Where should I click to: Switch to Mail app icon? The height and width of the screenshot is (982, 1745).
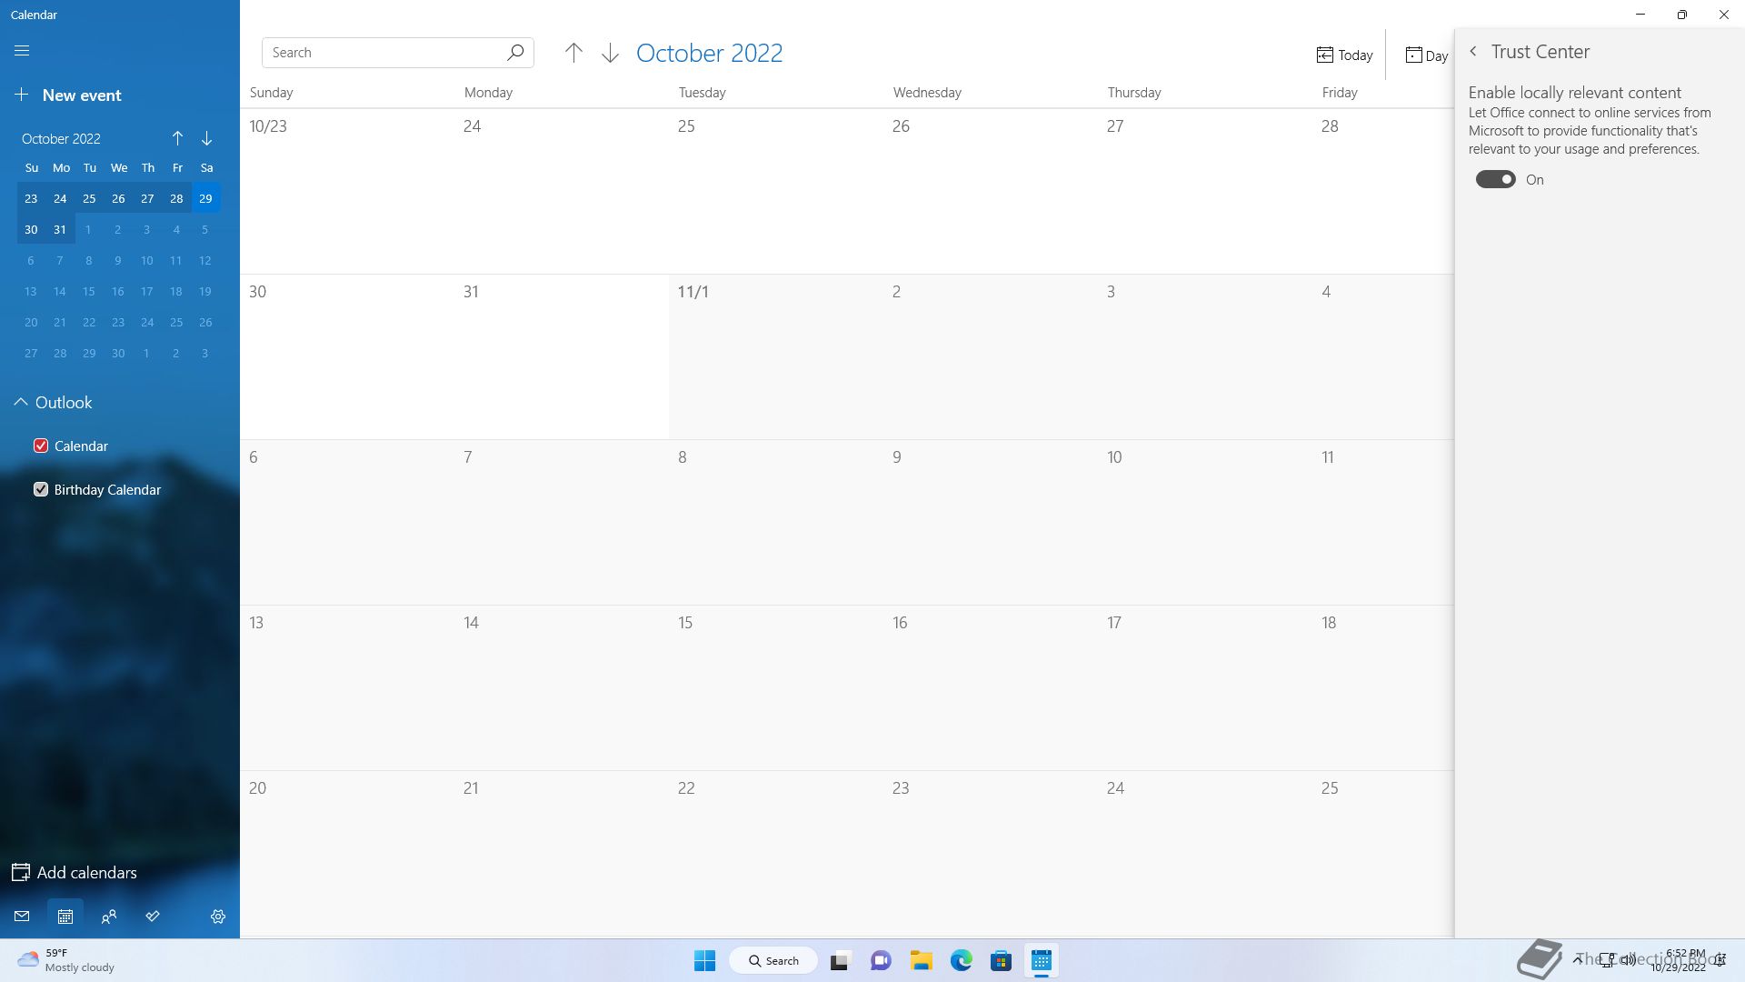22,917
